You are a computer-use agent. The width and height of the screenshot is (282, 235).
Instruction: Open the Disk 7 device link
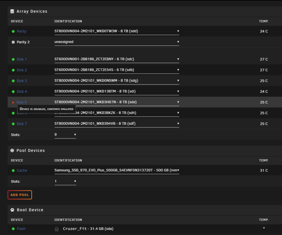[22, 124]
